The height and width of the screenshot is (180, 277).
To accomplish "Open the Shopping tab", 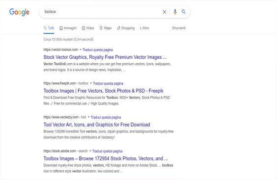I will click(x=126, y=28).
